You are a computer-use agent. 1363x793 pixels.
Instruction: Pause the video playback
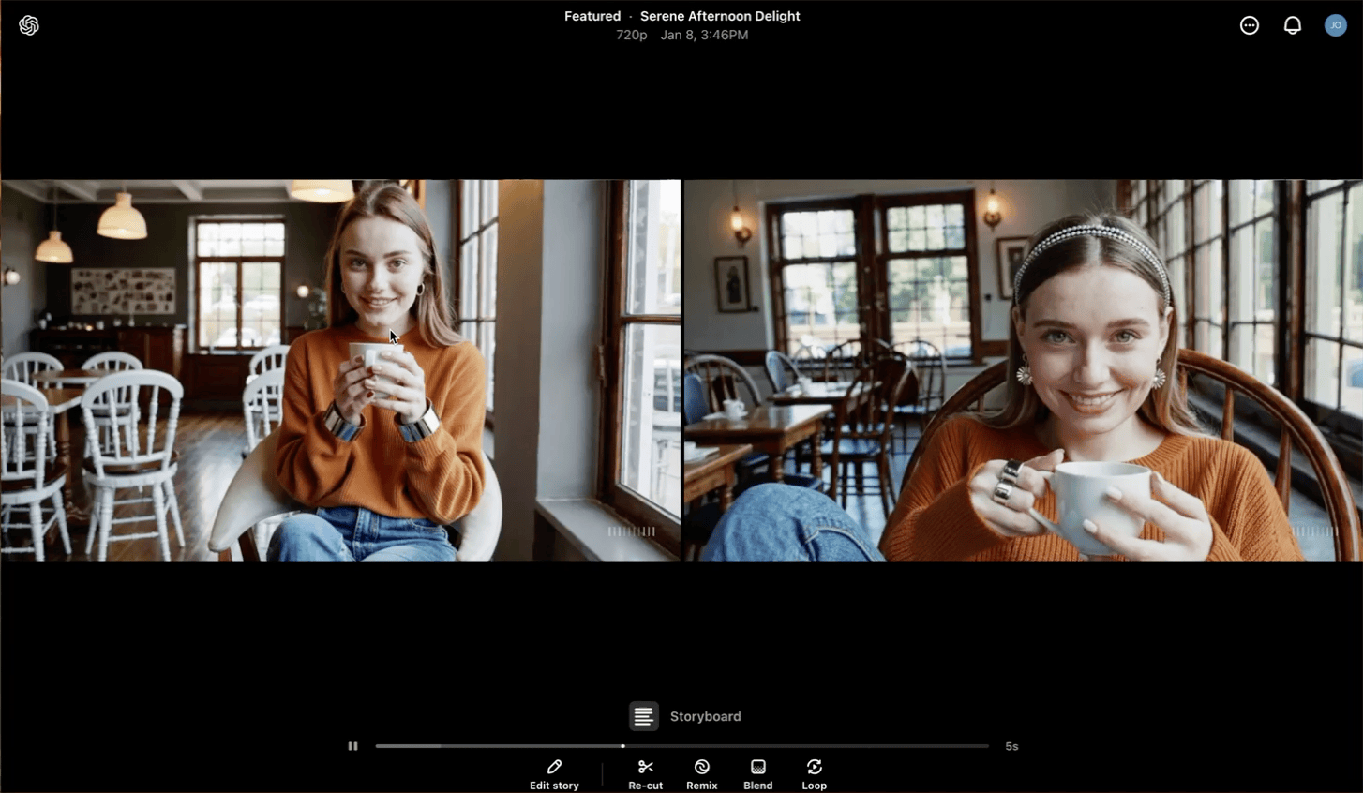pos(352,746)
